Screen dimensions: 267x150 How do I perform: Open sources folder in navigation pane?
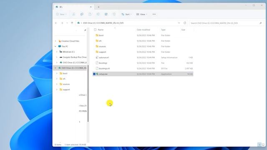(x=66, y=84)
